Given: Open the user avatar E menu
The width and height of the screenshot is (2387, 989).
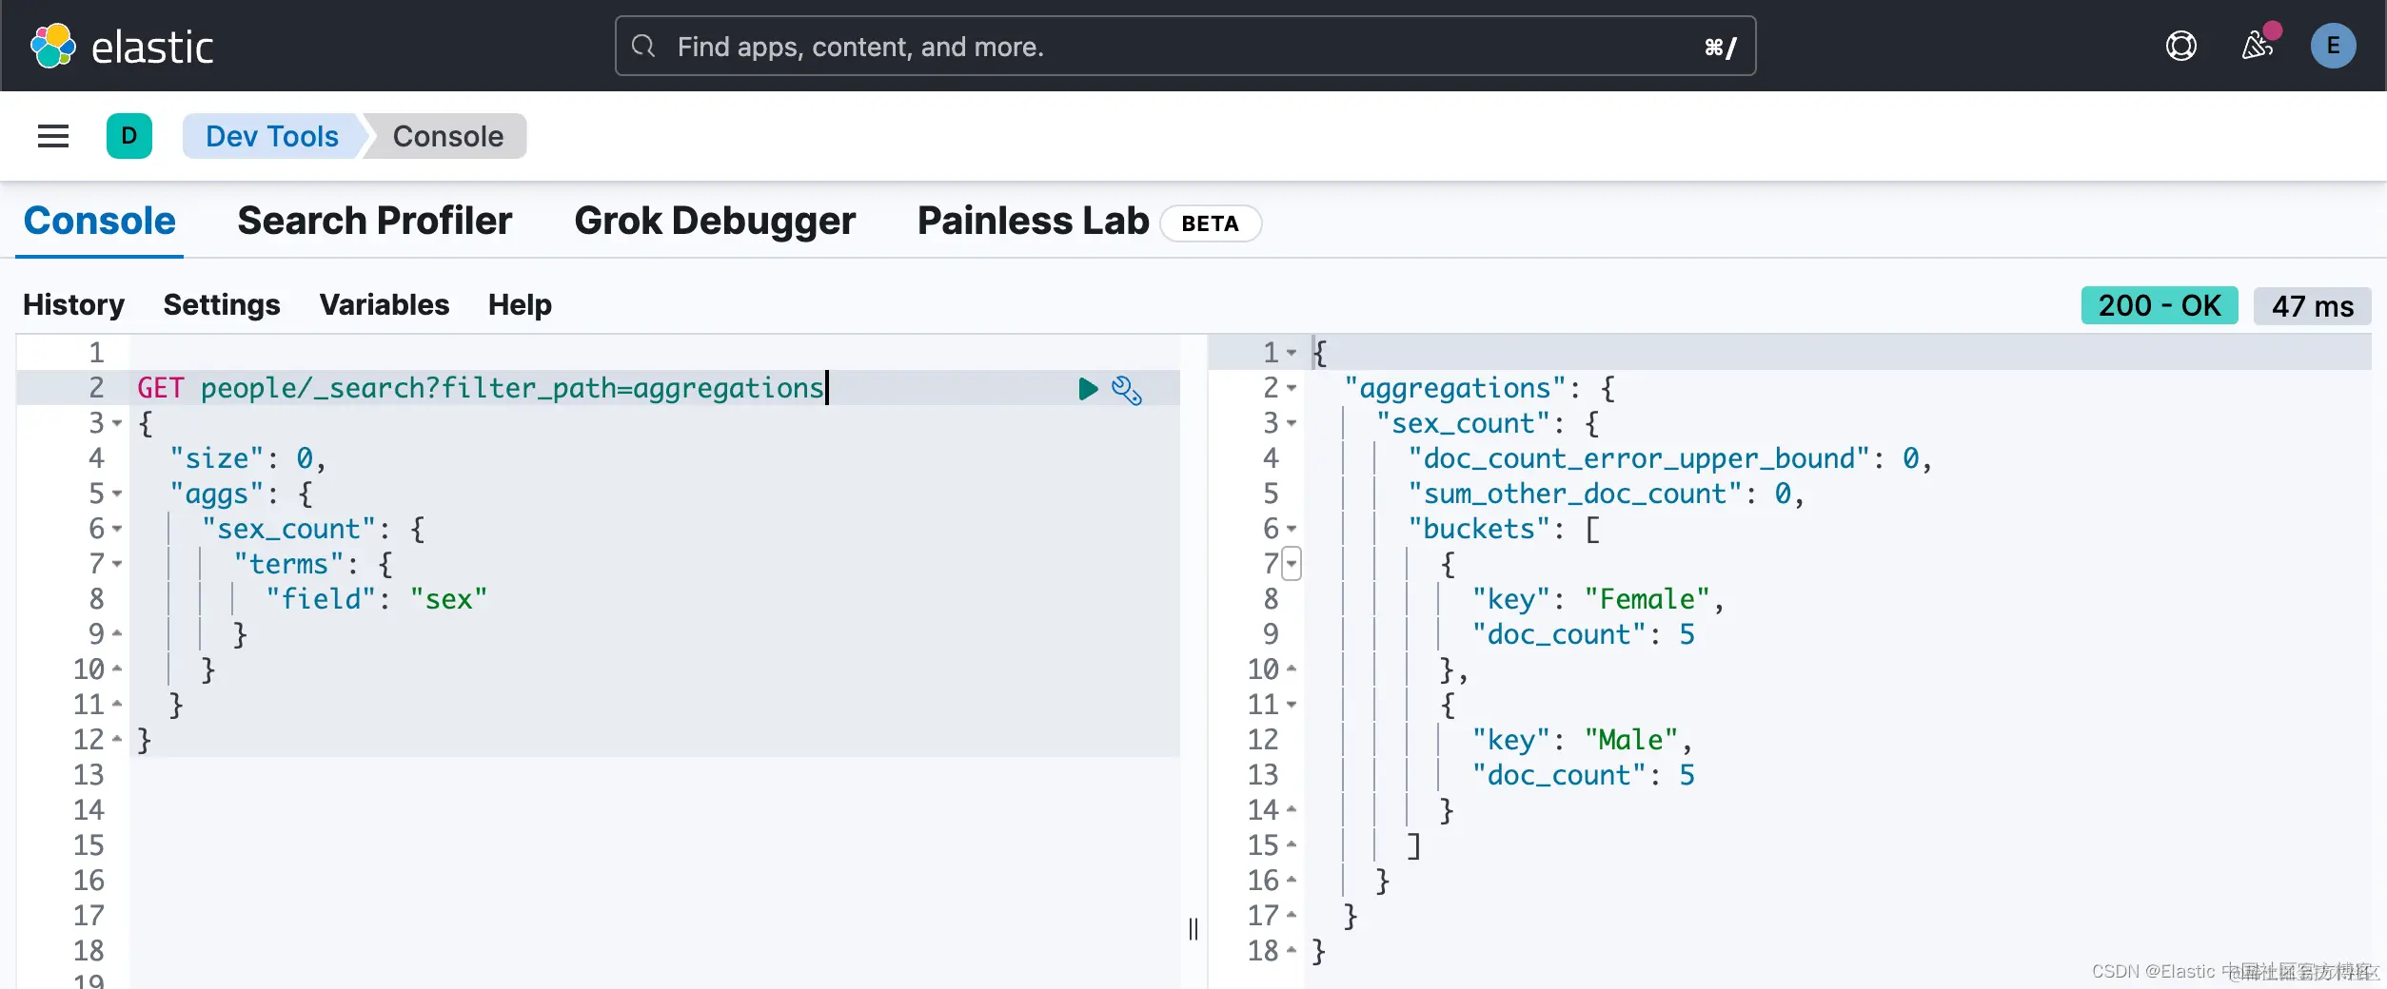Looking at the screenshot, I should (2333, 46).
